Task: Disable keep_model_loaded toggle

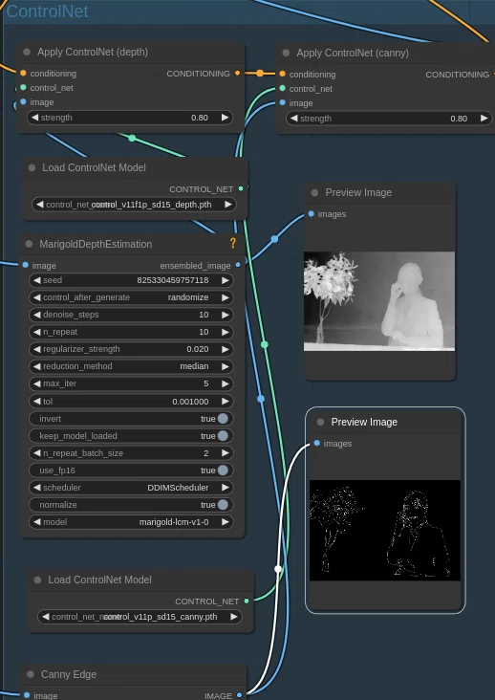Action: point(131,436)
